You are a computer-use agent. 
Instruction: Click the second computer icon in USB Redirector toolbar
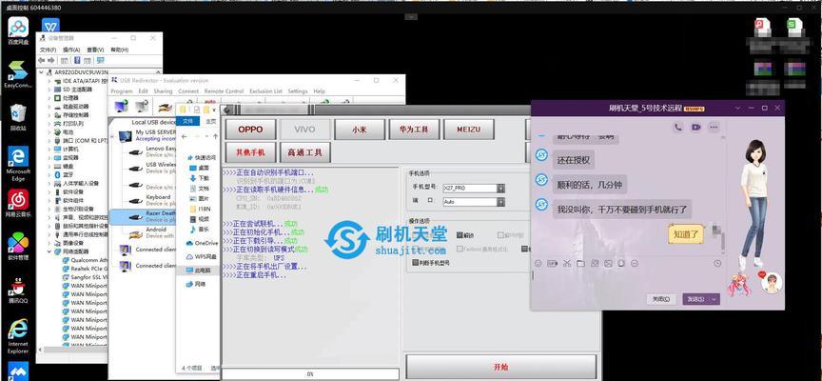141,106
